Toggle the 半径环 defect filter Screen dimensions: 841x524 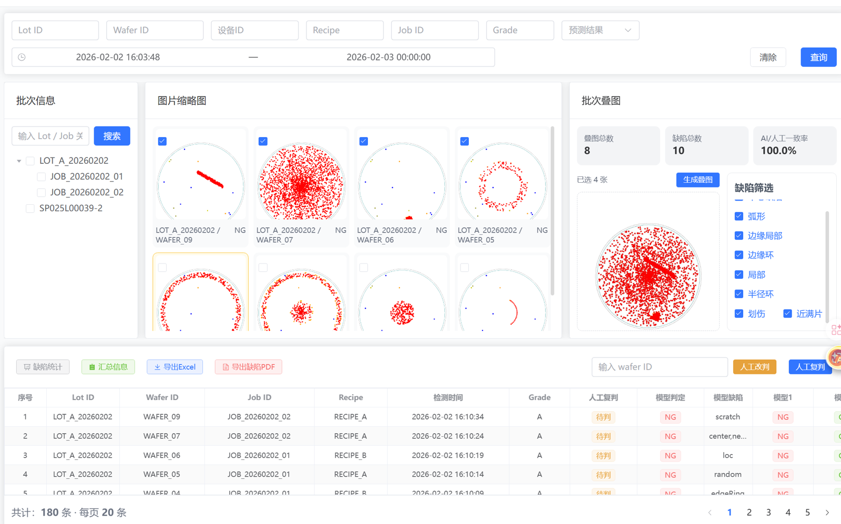[x=739, y=294]
